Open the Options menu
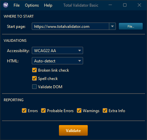This screenshot has width=147, height=140. (x=32, y=5)
